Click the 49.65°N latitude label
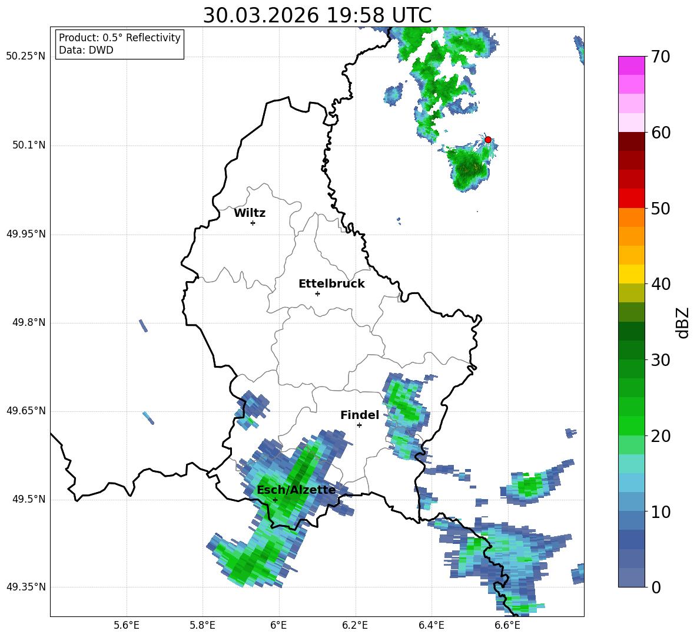Image resolution: width=697 pixels, height=637 pixels. 26,411
